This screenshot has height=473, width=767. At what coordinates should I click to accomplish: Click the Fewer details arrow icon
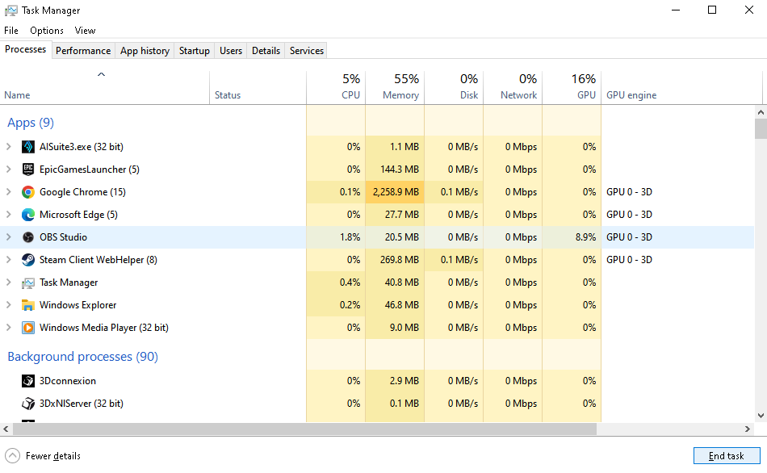[12, 456]
